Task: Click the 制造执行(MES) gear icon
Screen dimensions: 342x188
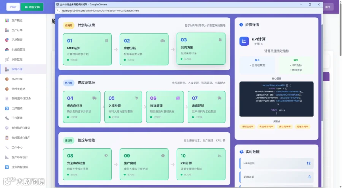Action: point(7,128)
